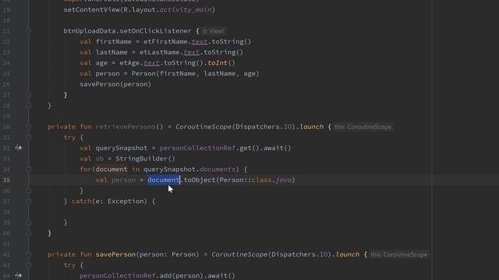Click line number 42 in the gutter
This screenshot has height=280, width=499.
pos(6,254)
